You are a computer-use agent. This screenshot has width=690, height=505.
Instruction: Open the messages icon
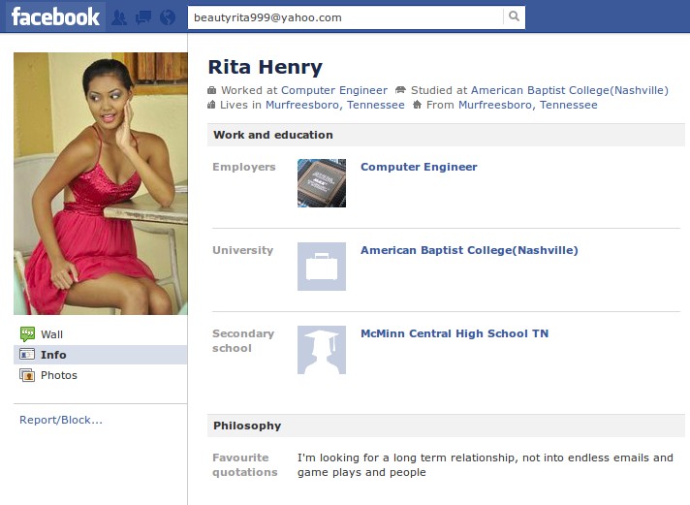tap(143, 17)
